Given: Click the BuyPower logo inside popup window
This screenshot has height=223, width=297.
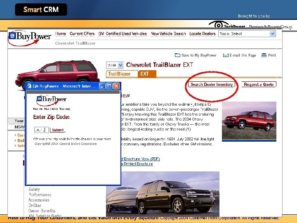Looking at the screenshot, I should point(51,100).
